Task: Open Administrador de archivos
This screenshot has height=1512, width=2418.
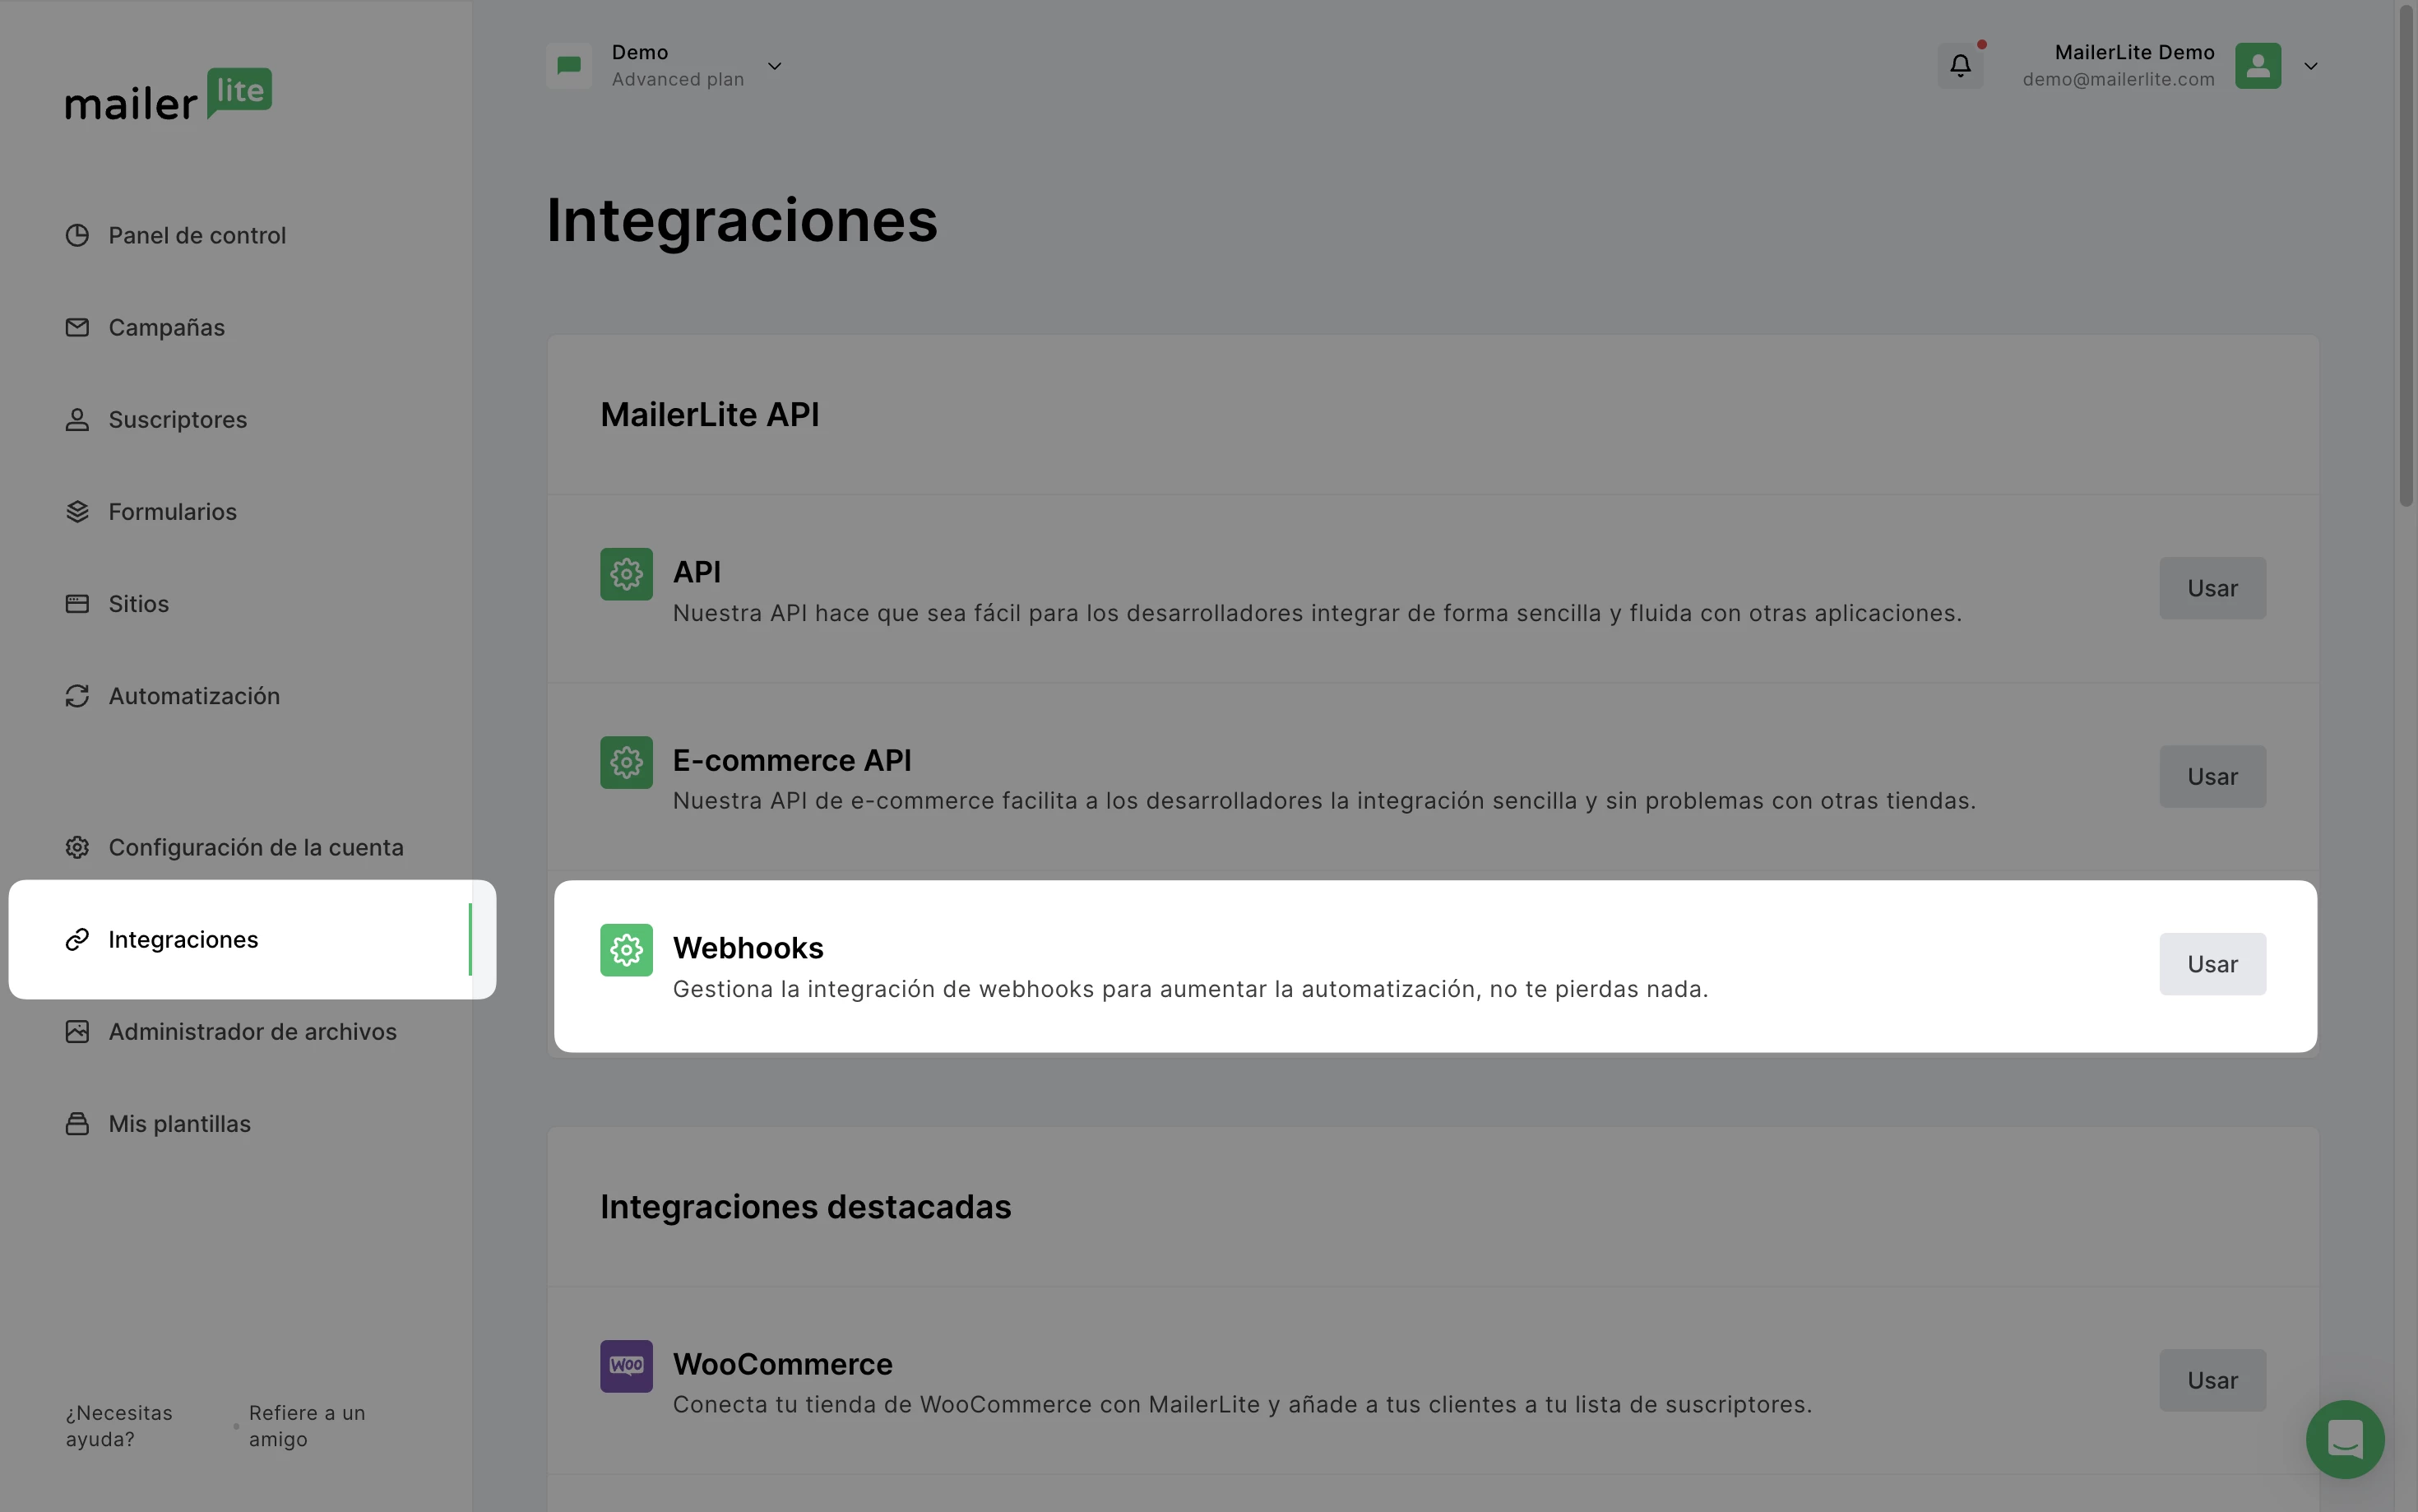Action: click(x=252, y=1031)
